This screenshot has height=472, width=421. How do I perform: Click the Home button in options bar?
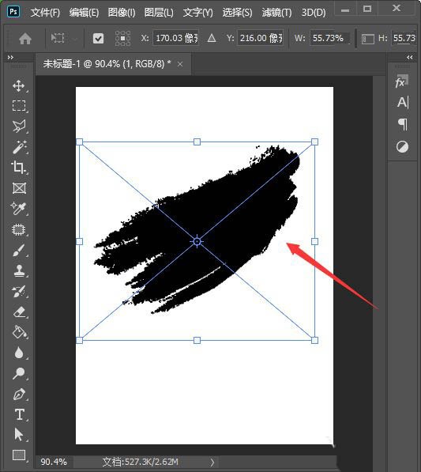(x=25, y=39)
